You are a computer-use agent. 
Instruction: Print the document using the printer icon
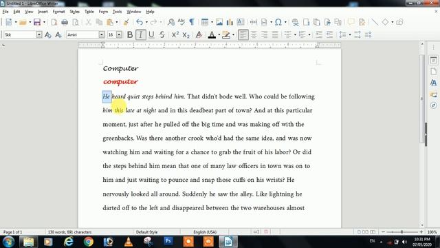[65, 22]
